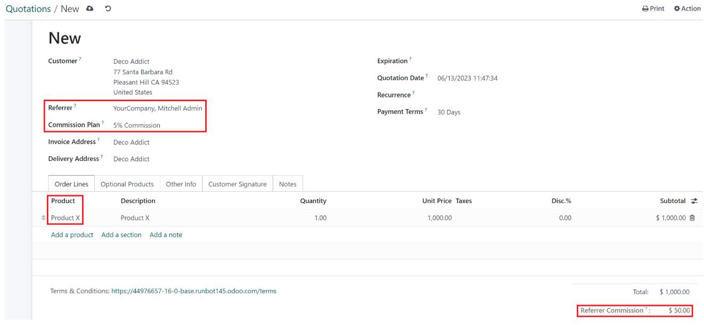The image size is (704, 325).
Task: Click the cloud save icon
Action: click(90, 9)
